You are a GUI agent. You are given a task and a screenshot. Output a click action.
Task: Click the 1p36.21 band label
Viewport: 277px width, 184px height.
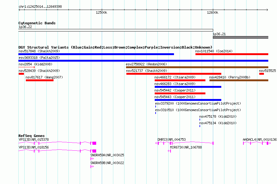point(219,34)
